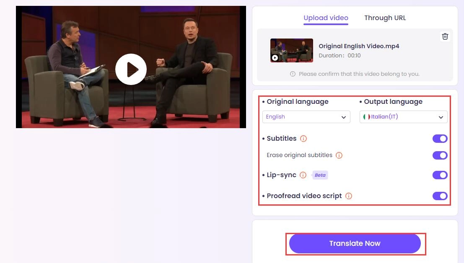
Task: Click the small play icon on thumbnail
Action: (275, 58)
